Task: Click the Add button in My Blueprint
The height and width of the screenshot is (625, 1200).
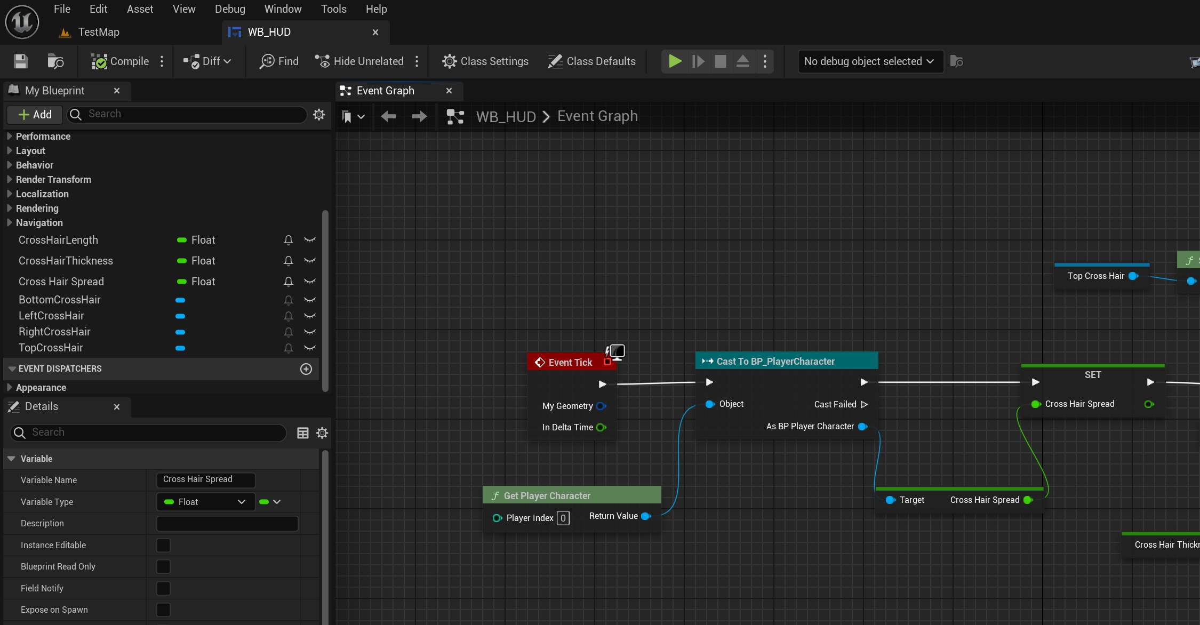Action: click(35, 114)
